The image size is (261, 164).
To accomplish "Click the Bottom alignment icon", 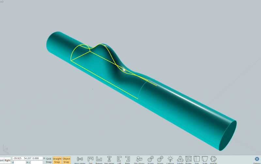I will pyautogui.click(x=99, y=159).
